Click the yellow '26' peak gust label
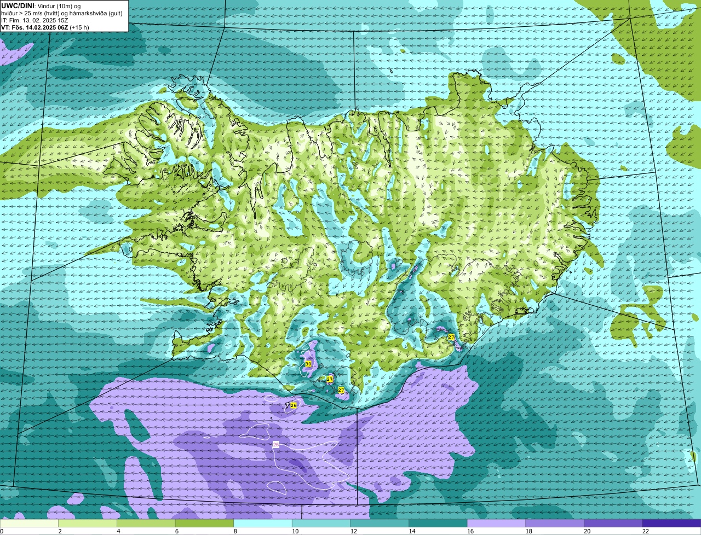This screenshot has height=535, width=701. 294,405
